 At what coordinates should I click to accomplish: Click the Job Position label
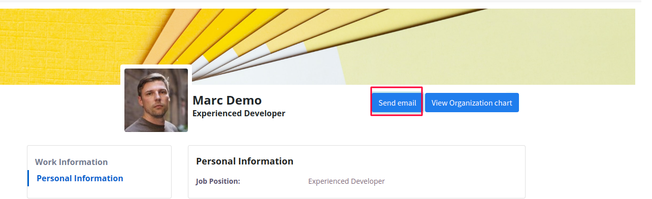[x=218, y=181]
